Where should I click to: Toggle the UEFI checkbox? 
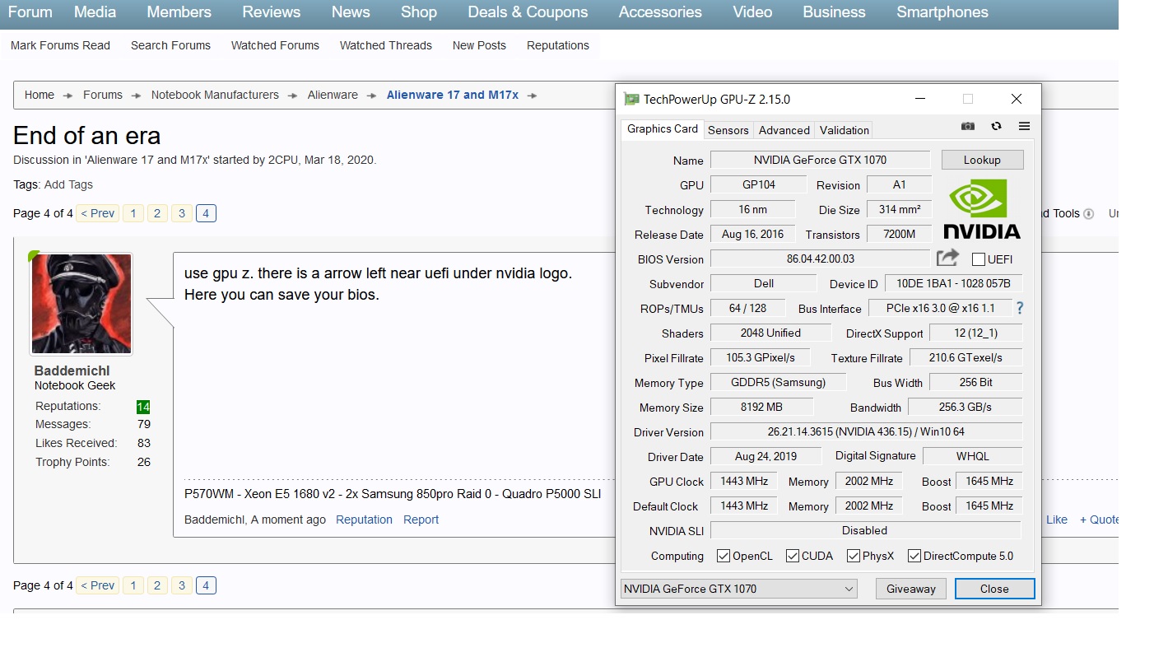point(978,259)
